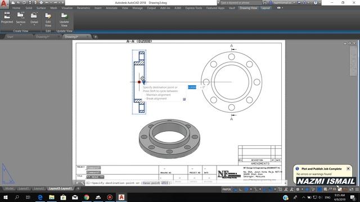Click the New file quick-access icon
Screen dimensions: 360x202
[x=13, y=3]
